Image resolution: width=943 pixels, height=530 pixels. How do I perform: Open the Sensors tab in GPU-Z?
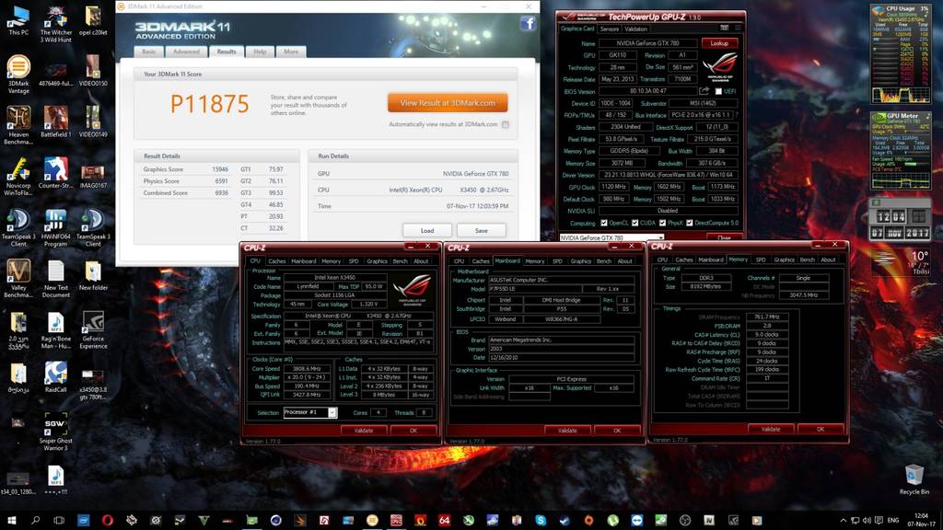coord(610,29)
